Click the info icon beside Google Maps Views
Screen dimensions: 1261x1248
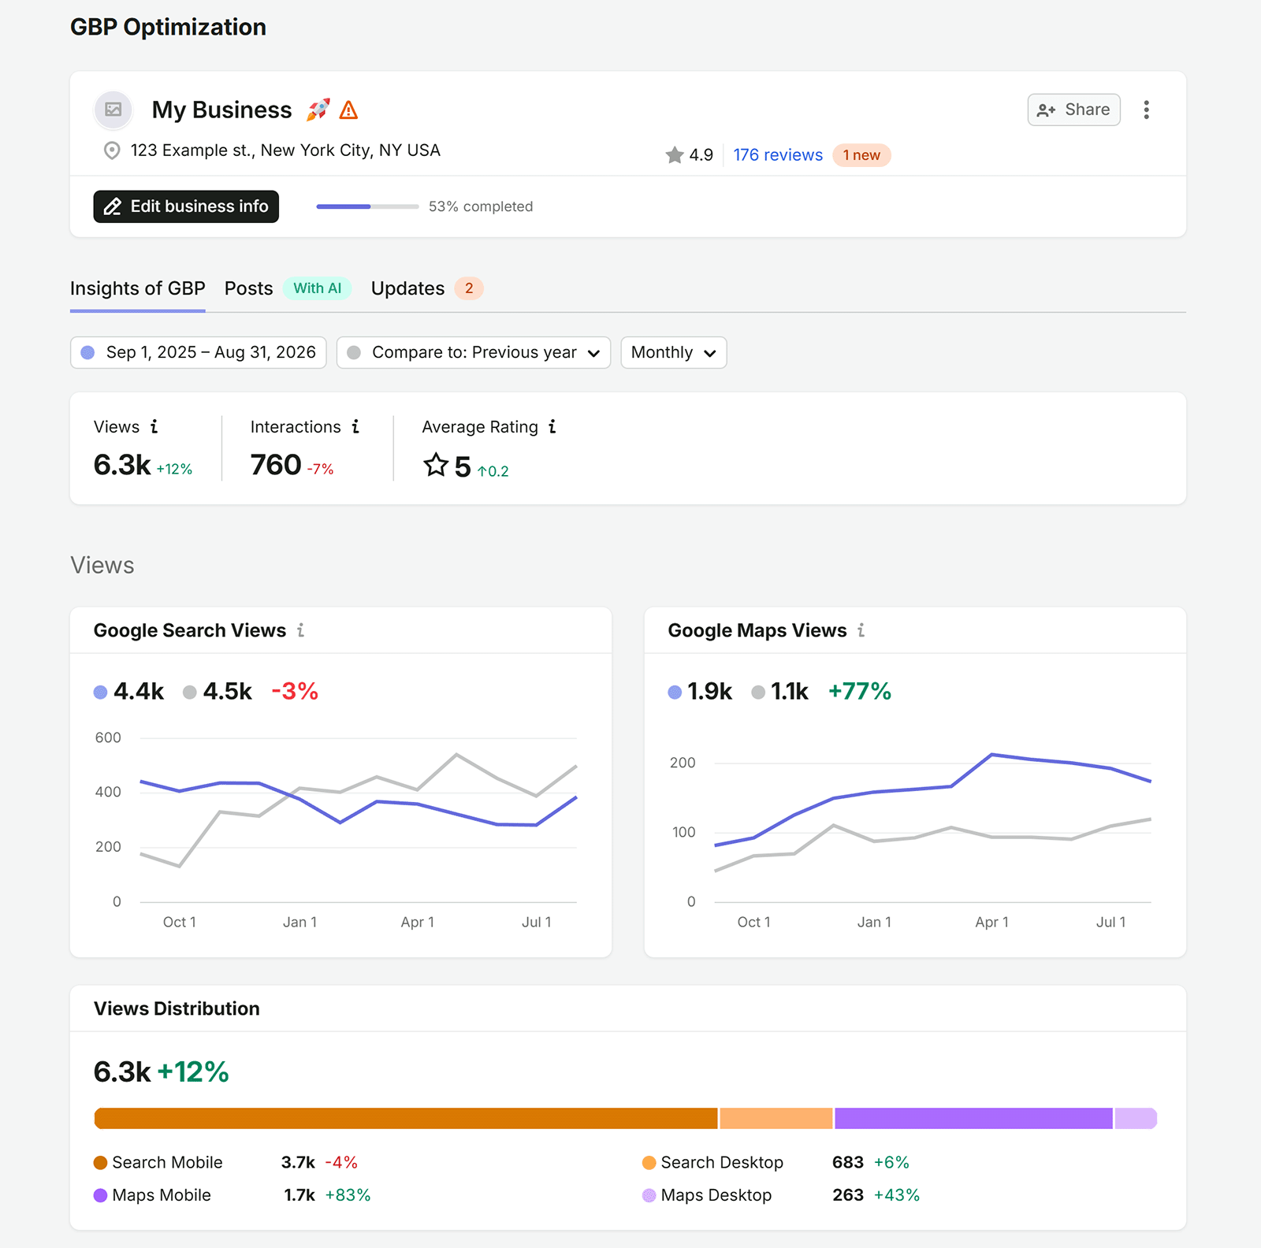[861, 630]
